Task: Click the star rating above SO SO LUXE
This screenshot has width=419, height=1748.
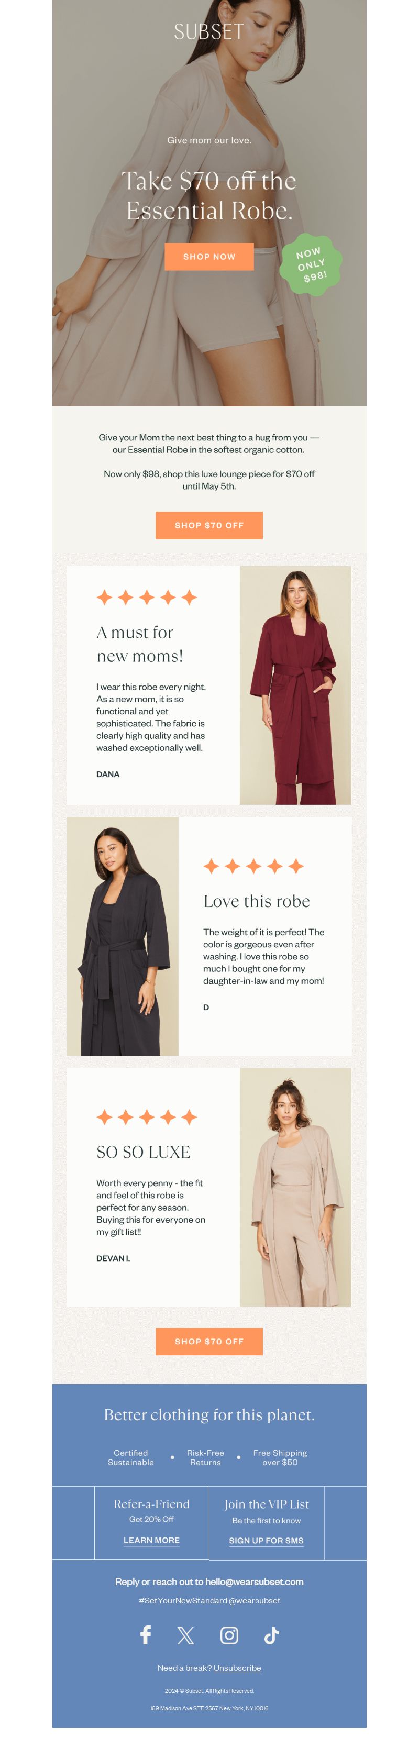Action: pyautogui.click(x=147, y=1117)
